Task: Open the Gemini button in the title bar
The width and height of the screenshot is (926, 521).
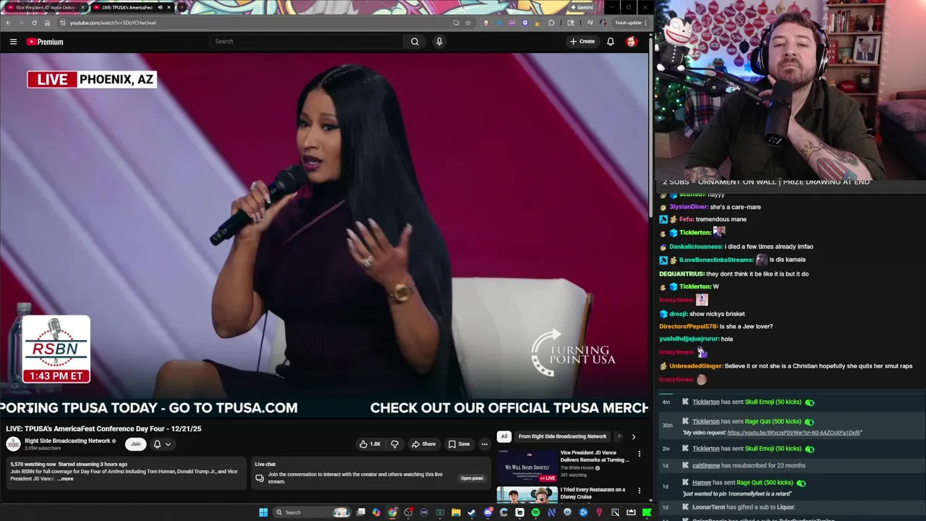Action: point(581,7)
